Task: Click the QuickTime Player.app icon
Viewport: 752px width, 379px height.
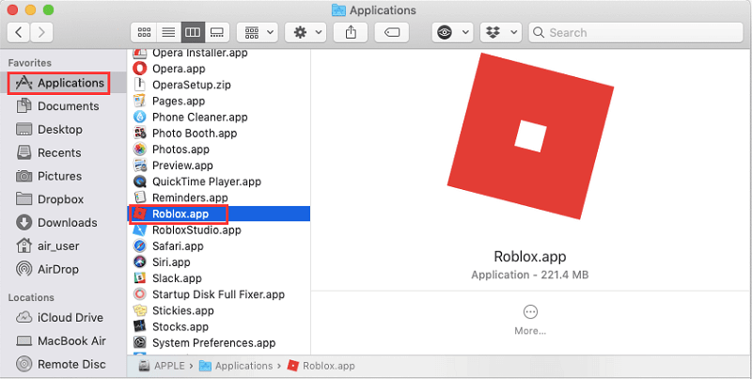Action: pyautogui.click(x=139, y=182)
